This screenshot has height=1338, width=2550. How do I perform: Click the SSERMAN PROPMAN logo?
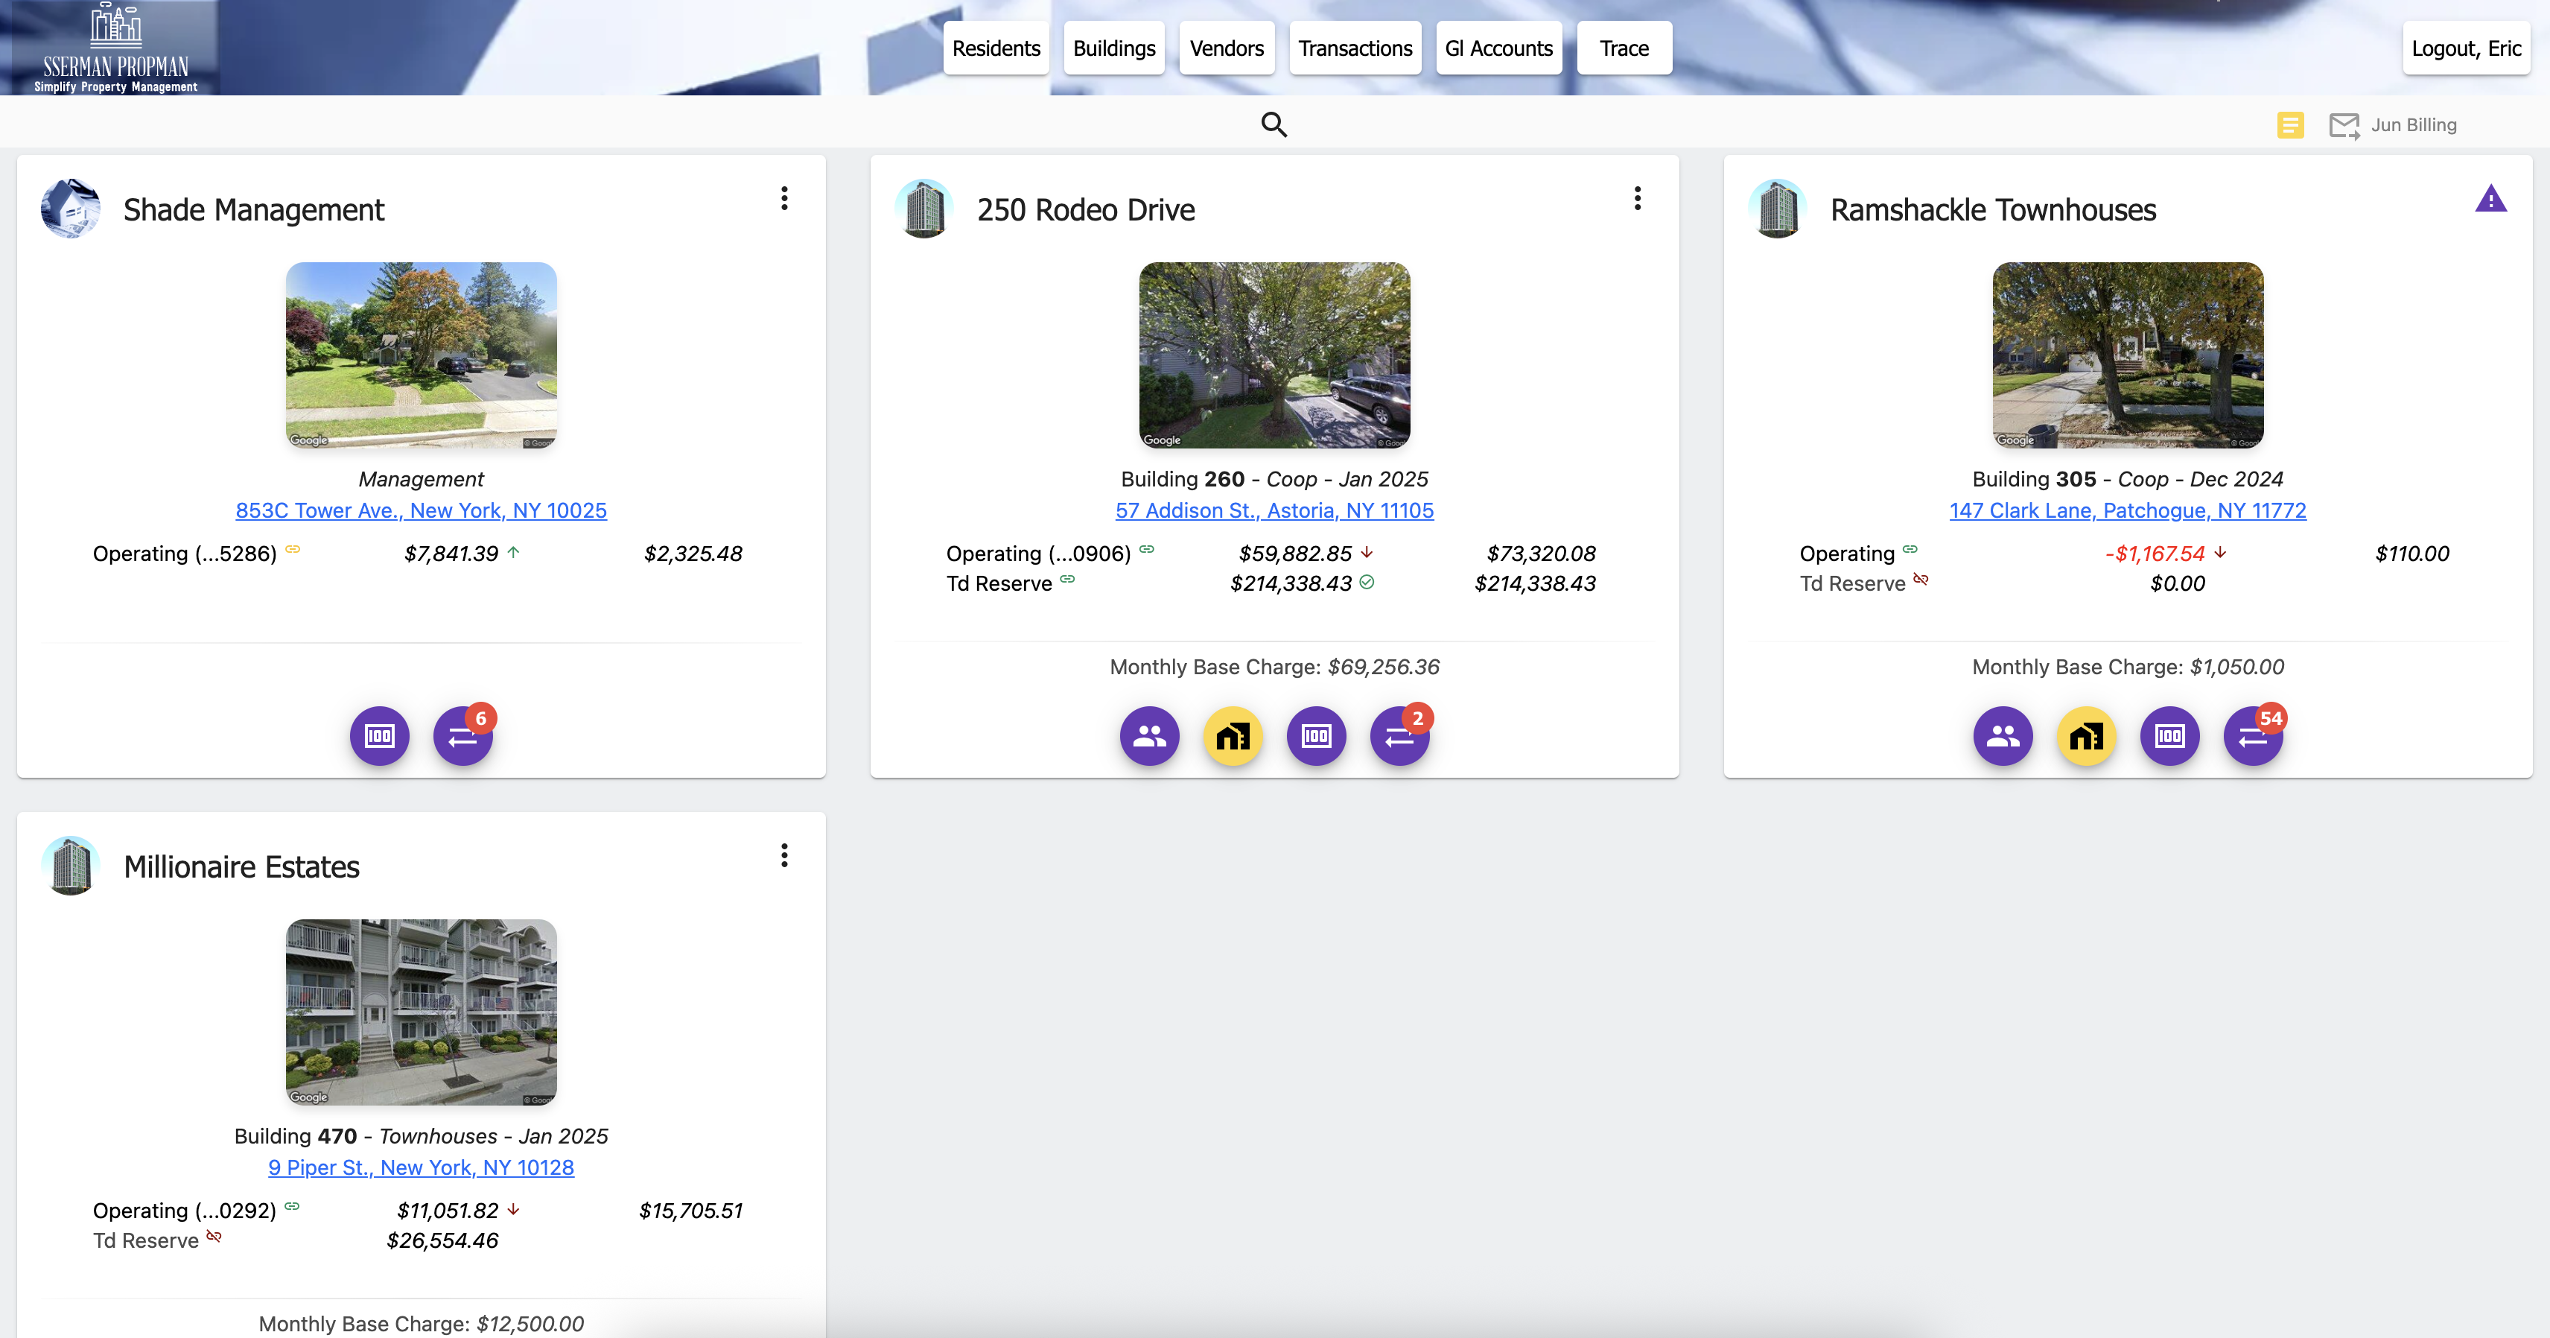tap(116, 48)
